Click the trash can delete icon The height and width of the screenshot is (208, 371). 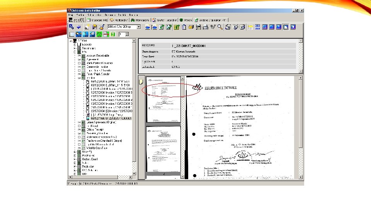click(x=184, y=27)
